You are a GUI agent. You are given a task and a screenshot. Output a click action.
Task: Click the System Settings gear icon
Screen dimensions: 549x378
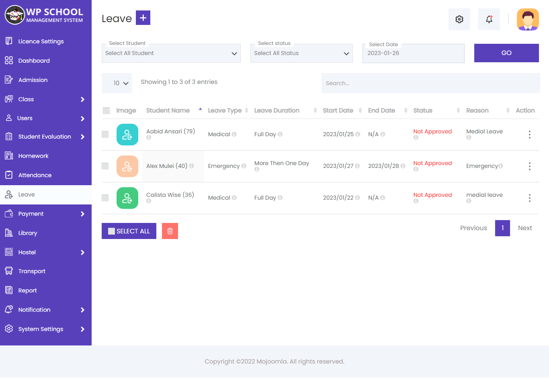[x=9, y=329]
